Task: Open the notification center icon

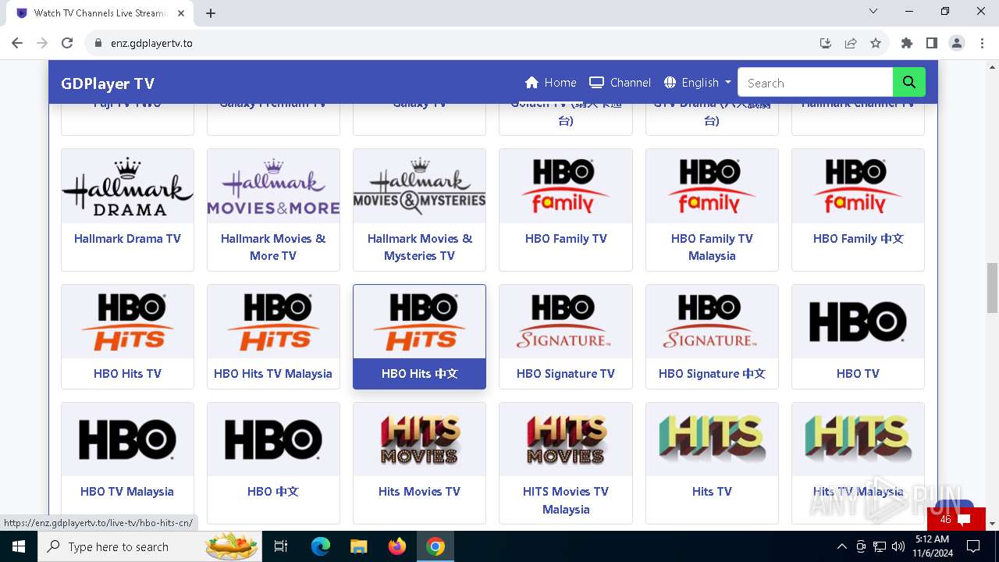Action: tap(973, 546)
